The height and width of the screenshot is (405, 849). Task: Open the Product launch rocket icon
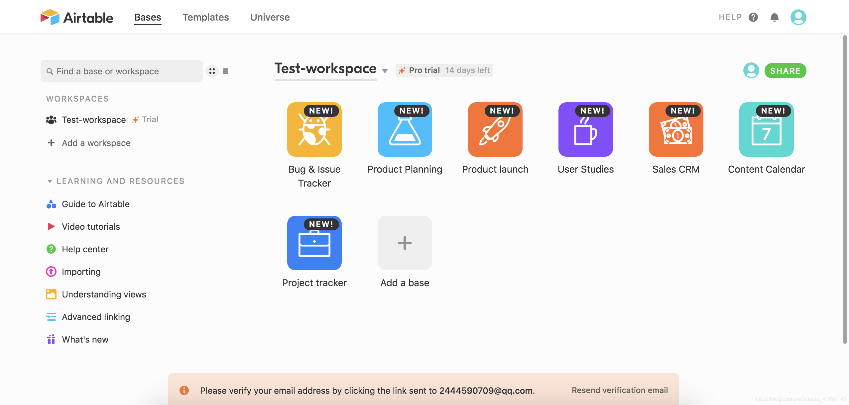point(495,129)
